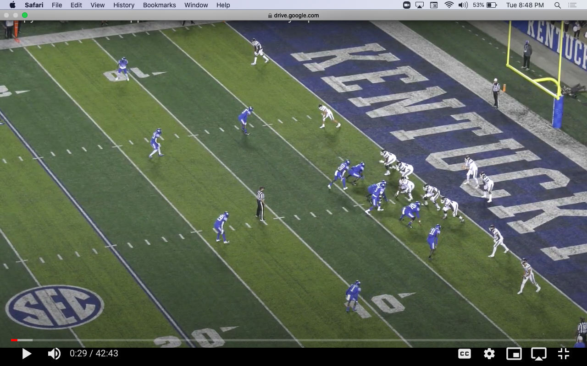
Task: Open the Apple menu
Action: [12, 5]
